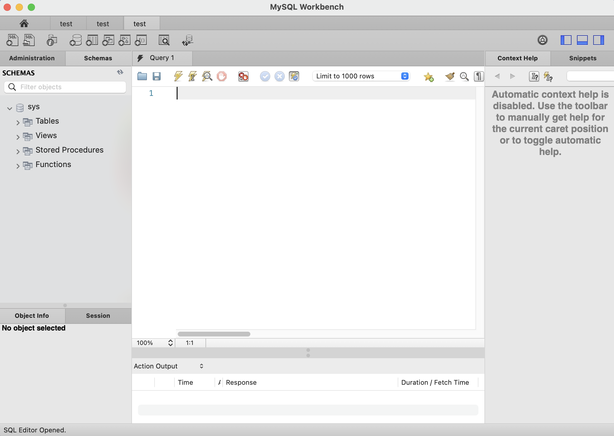Refresh the schemas list
The image size is (614, 436).
click(x=120, y=72)
